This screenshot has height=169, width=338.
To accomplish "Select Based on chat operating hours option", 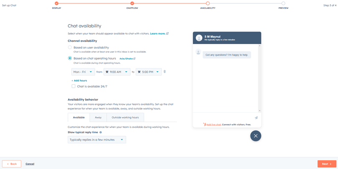I will [x=70, y=58].
